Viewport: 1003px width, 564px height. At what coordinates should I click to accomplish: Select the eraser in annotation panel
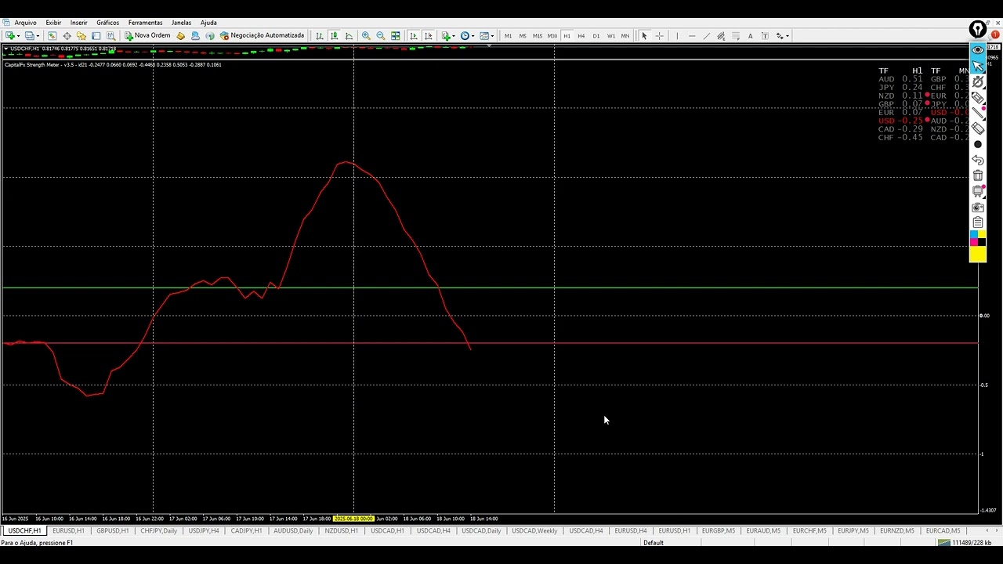coord(978,128)
